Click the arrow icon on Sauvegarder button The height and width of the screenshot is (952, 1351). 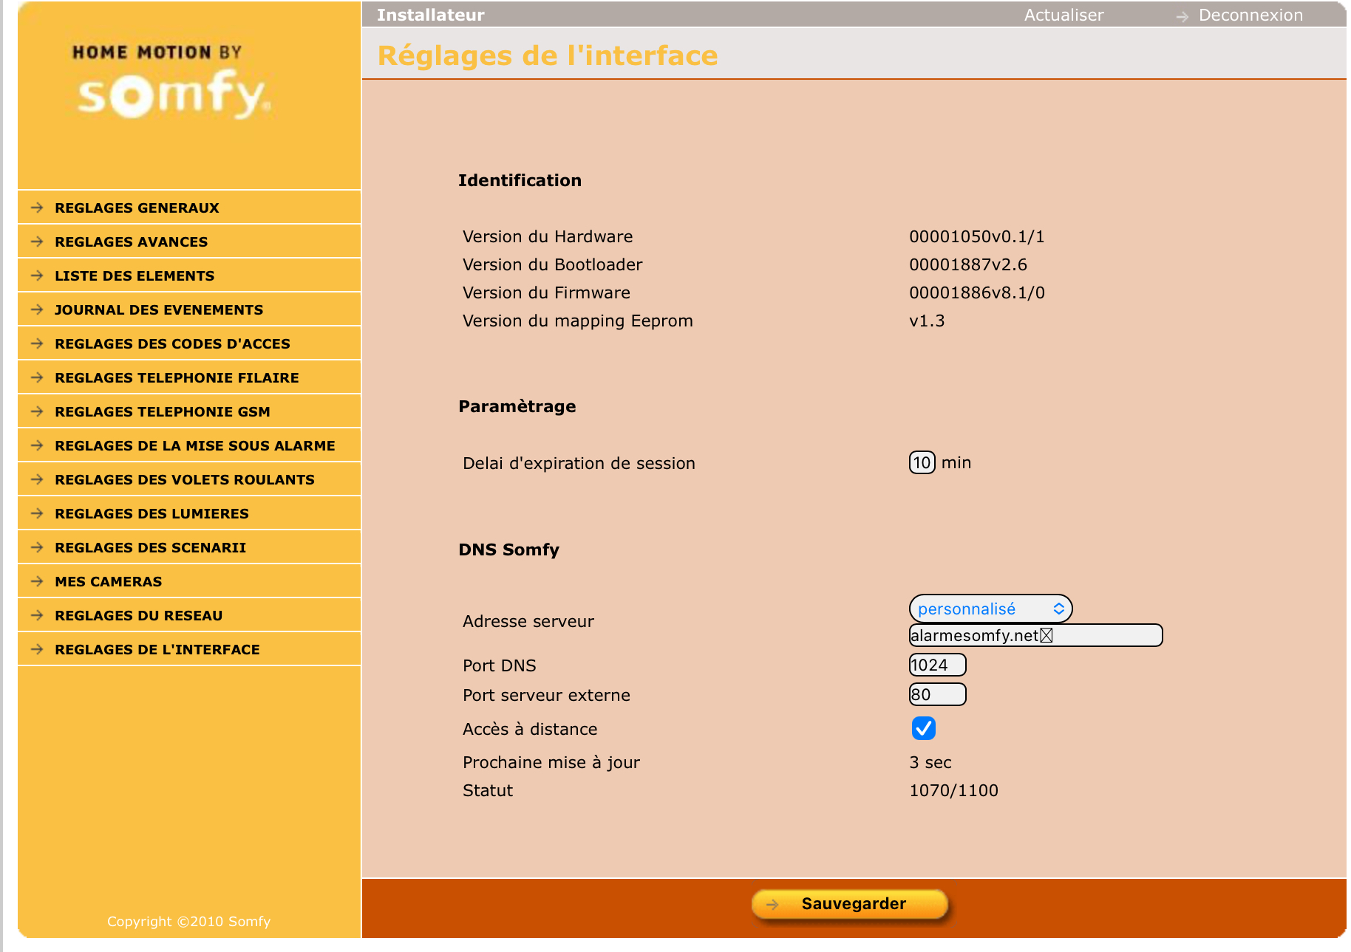click(772, 905)
